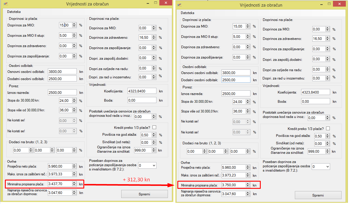Tick 'Kredit preko 1/3 plaće?' in right window

tap(328, 129)
